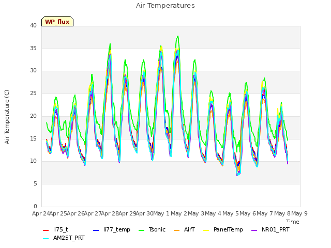Toggle the li77_temp legend entry
Image resolution: width=331 pixels, height=248 pixels.
(112, 229)
